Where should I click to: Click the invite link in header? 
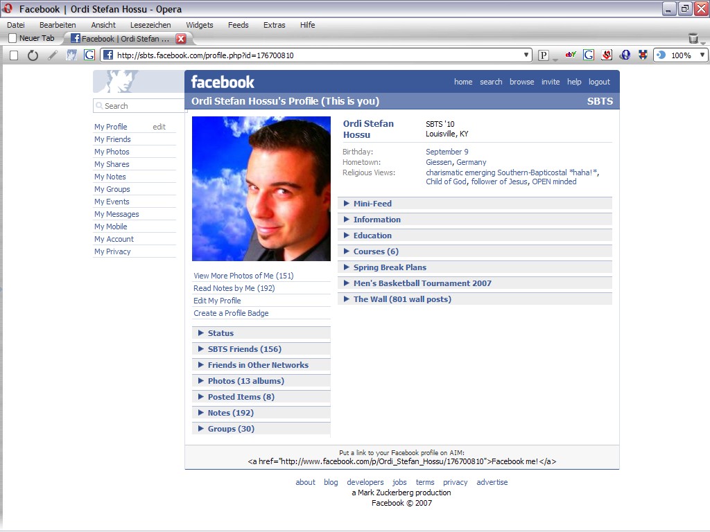point(551,82)
